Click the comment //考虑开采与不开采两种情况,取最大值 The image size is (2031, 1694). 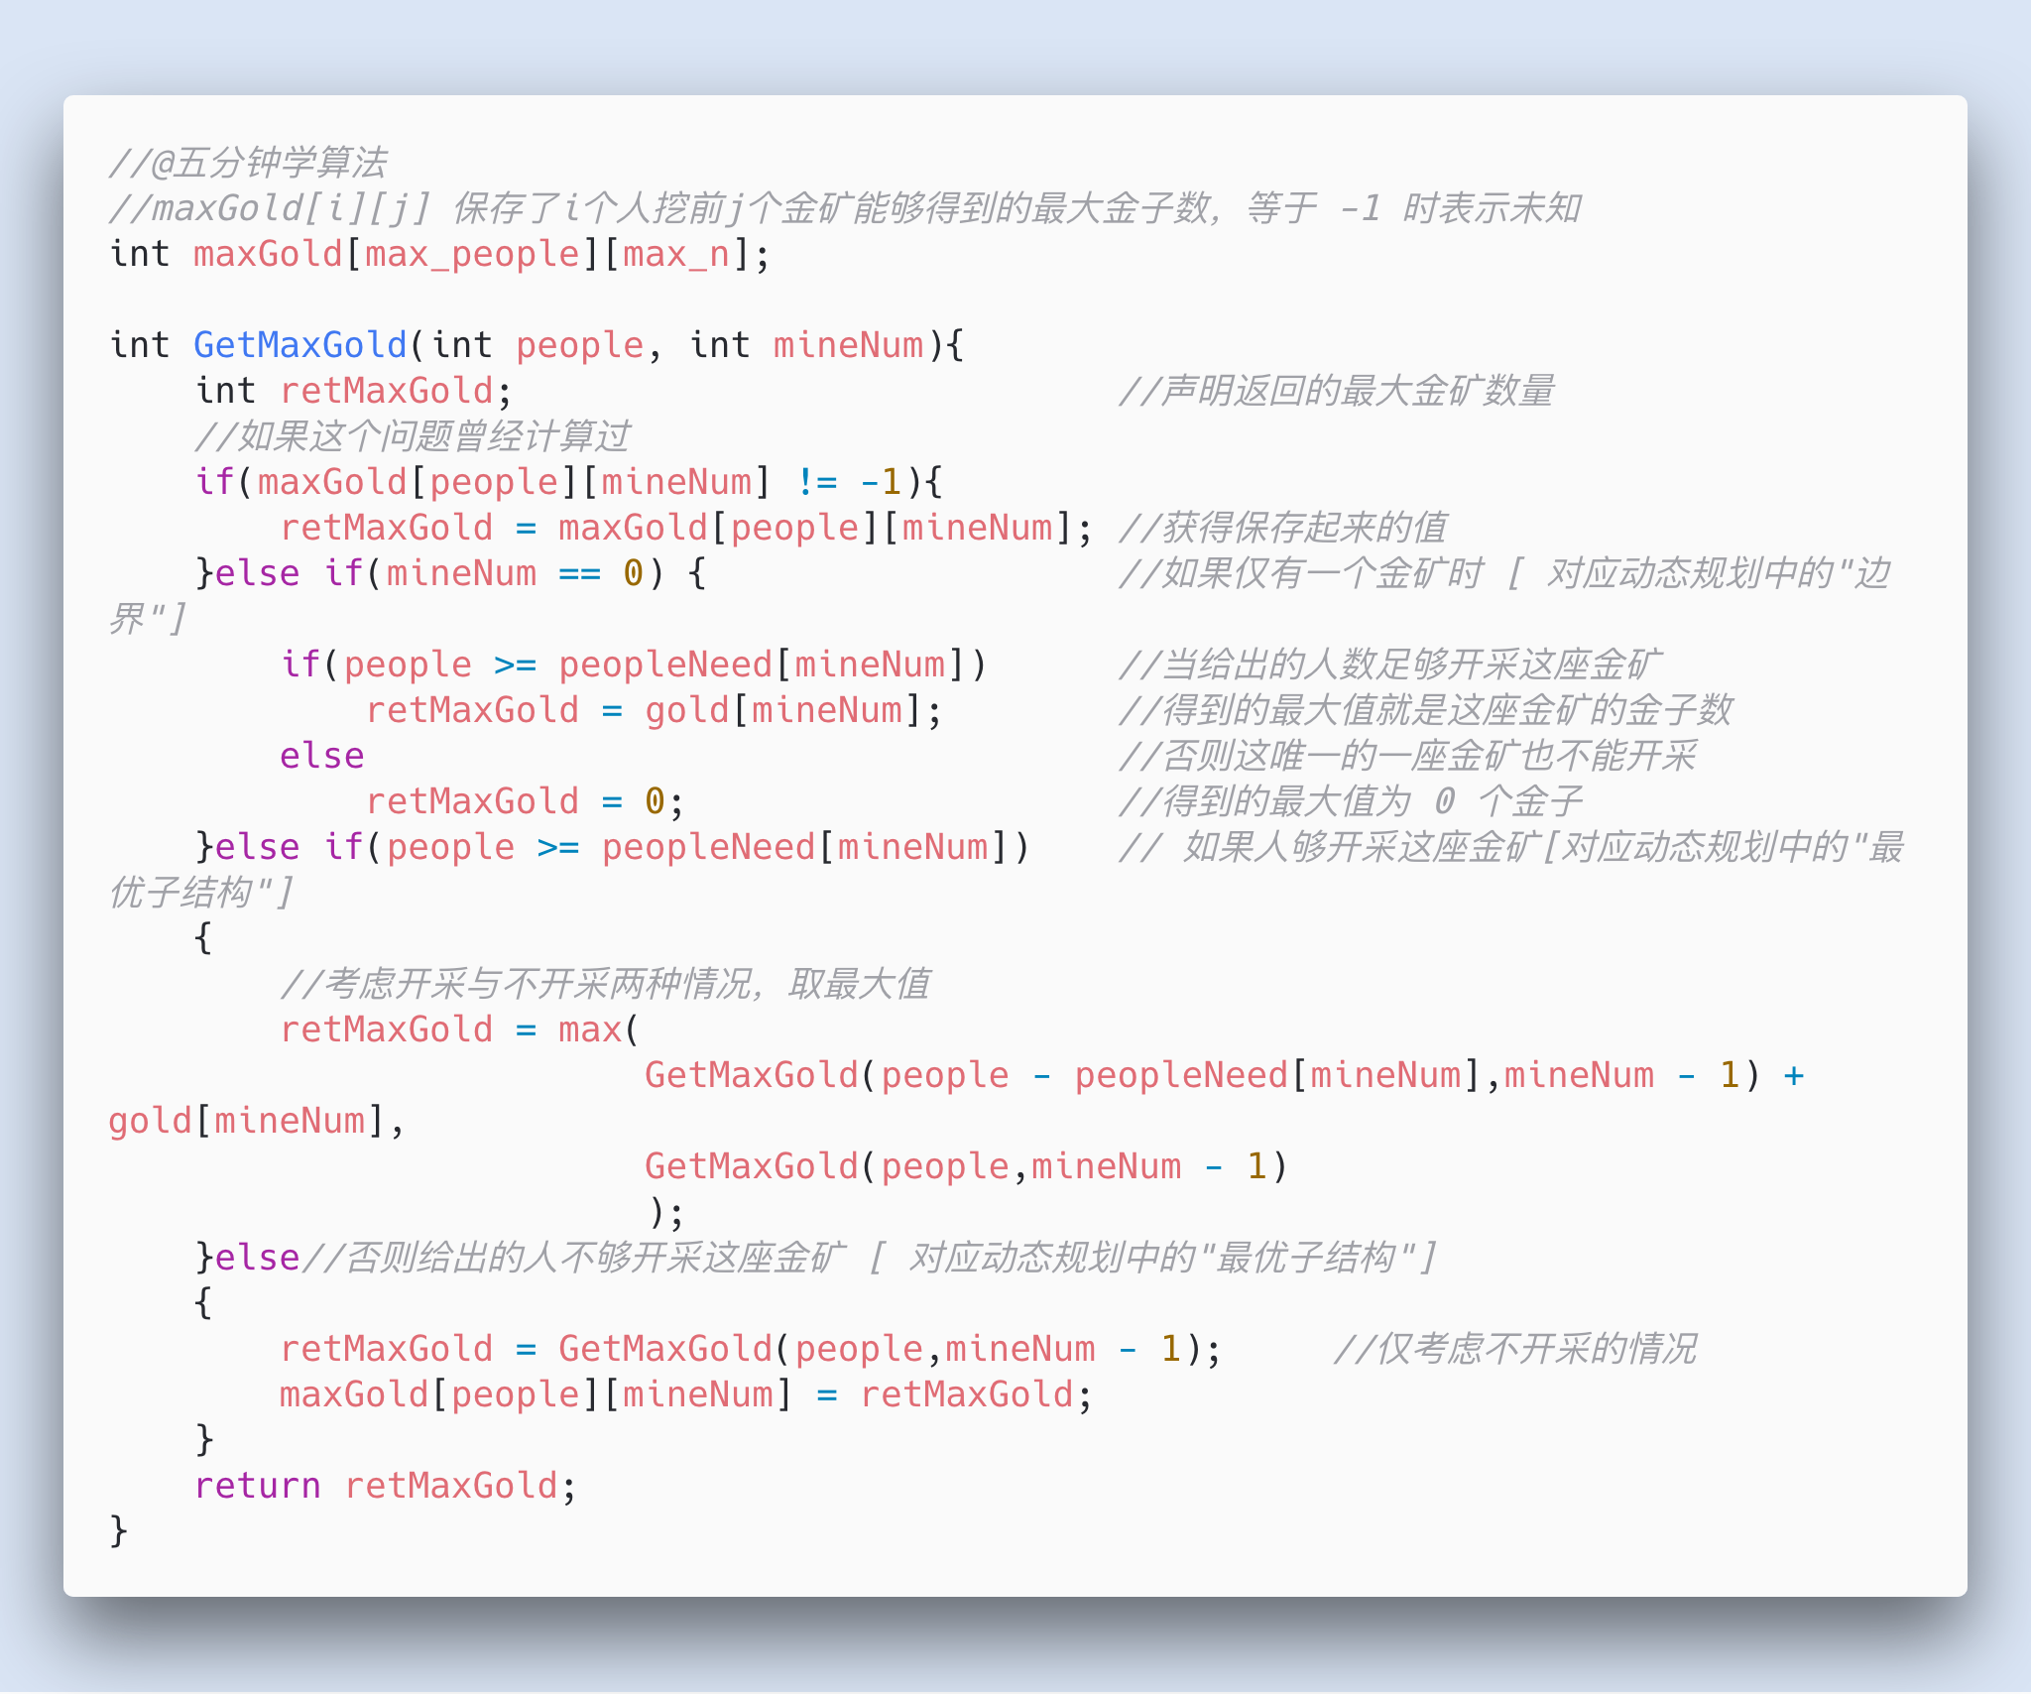605,984
